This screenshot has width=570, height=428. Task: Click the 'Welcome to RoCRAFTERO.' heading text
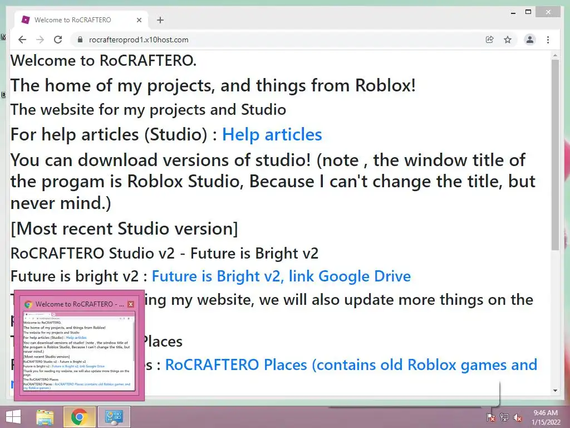point(103,60)
